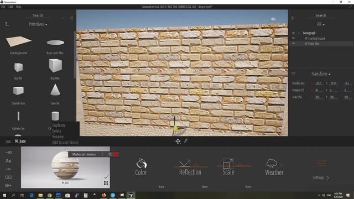Screen dimensions: 354x199
Task: Open the Scale material setting
Action: coord(228,167)
